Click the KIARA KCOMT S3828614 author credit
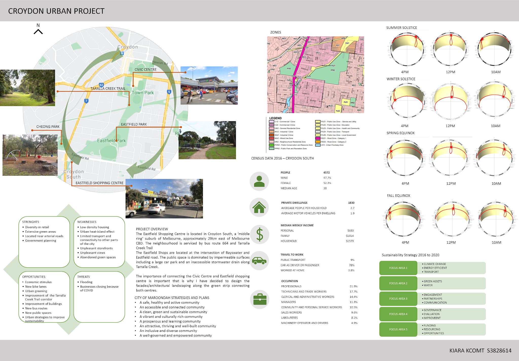 pyautogui.click(x=480, y=351)
